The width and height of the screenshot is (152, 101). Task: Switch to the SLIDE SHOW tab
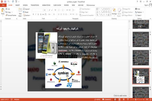point(57,5)
